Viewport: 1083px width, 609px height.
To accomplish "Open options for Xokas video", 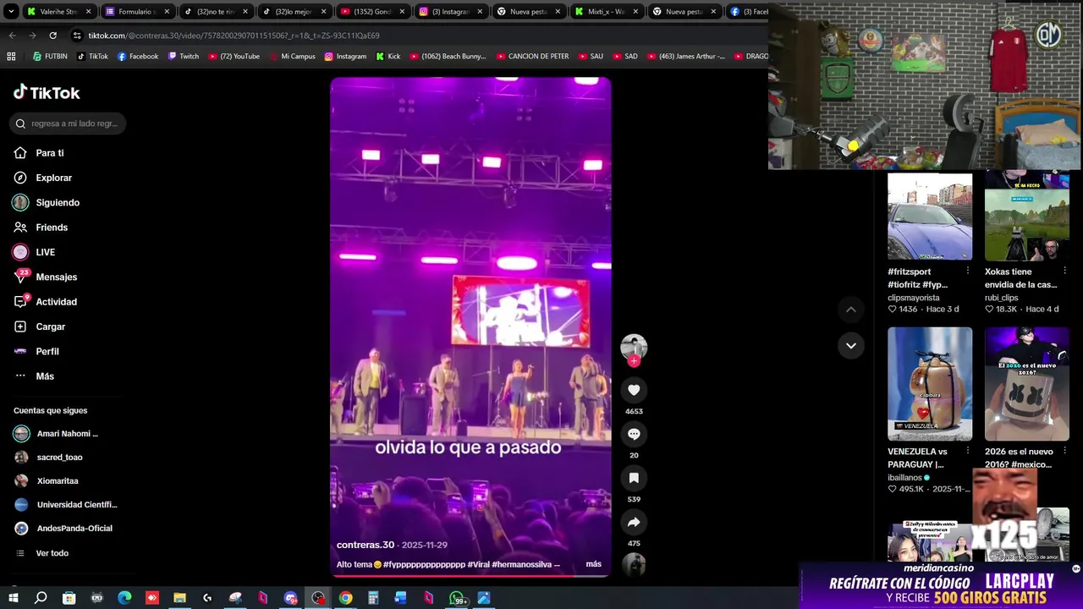I will [1064, 271].
